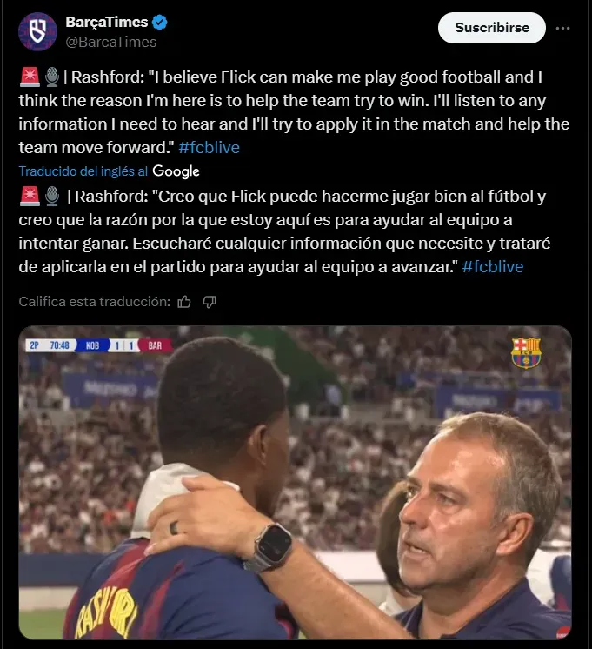This screenshot has width=592, height=649.
Task: Open the BarçaTimes display name
Action: [107, 22]
